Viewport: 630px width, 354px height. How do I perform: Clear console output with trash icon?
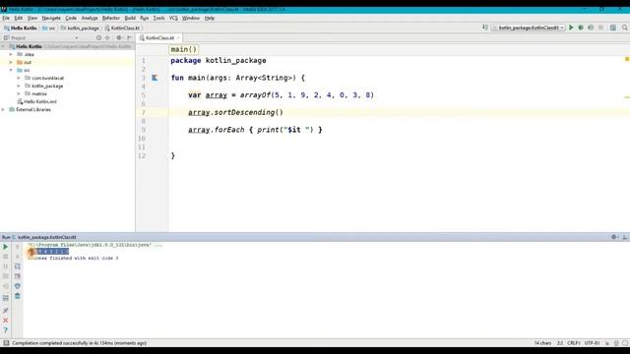tap(18, 296)
